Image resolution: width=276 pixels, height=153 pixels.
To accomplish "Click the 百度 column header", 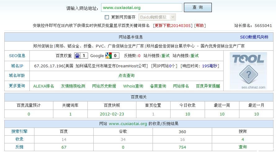I will (64, 131).
